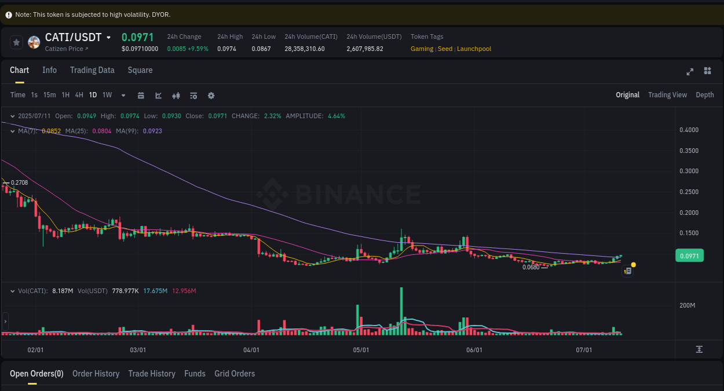Open the Order History tab
This screenshot has width=724, height=391.
96,374
